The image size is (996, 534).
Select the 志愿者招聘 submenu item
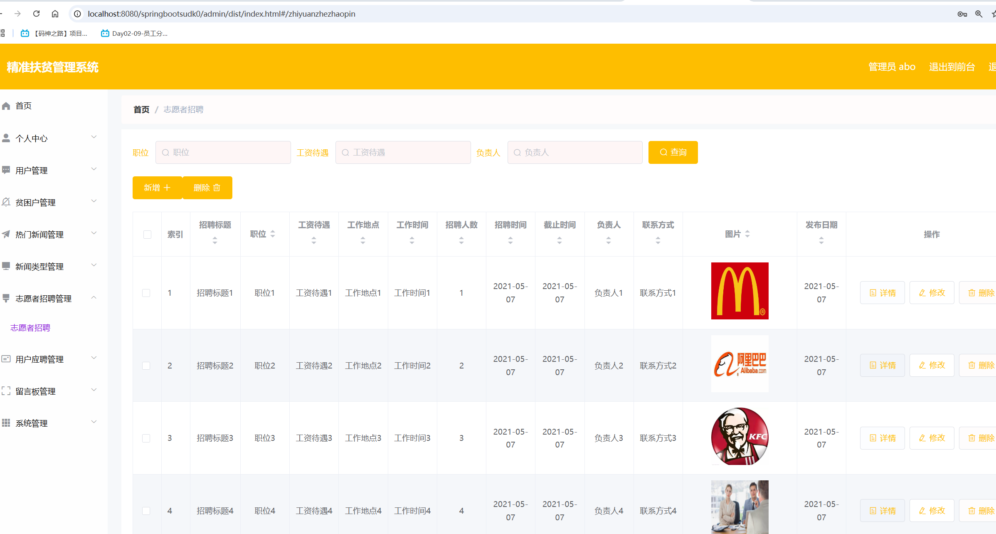pyautogui.click(x=30, y=328)
